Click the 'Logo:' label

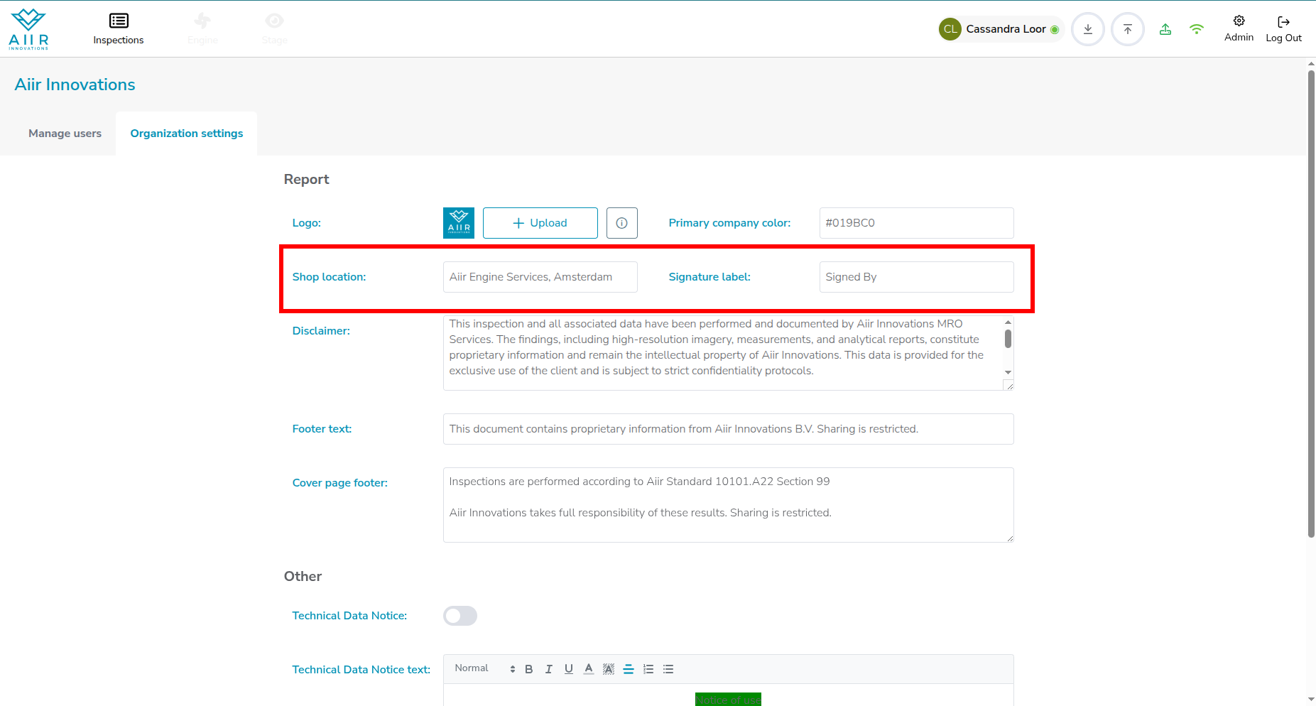coord(307,223)
